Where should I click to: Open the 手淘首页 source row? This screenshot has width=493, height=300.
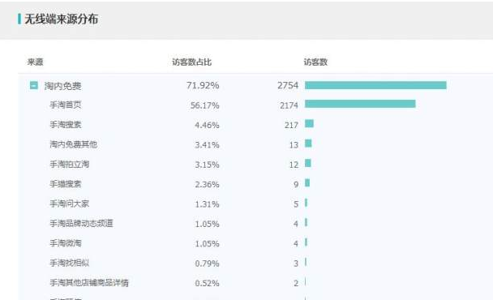click(66, 105)
